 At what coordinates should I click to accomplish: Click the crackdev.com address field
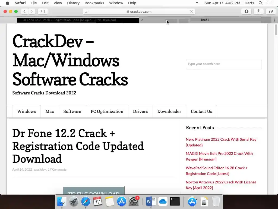139,11
